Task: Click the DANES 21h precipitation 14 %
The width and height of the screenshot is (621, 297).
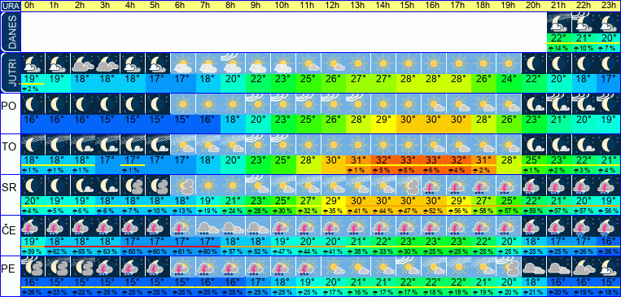Action: point(559,48)
